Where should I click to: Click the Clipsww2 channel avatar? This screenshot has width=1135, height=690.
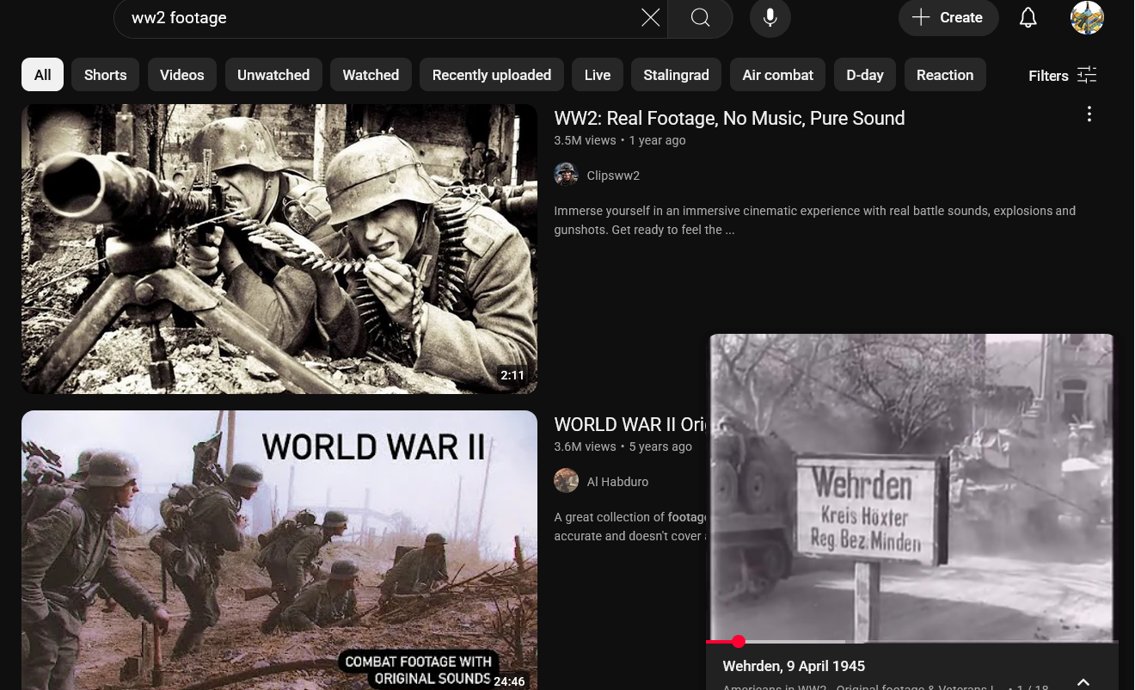click(566, 176)
